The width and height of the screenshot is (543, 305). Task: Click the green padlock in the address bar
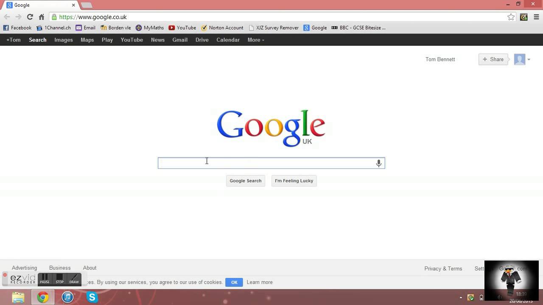[x=54, y=17]
